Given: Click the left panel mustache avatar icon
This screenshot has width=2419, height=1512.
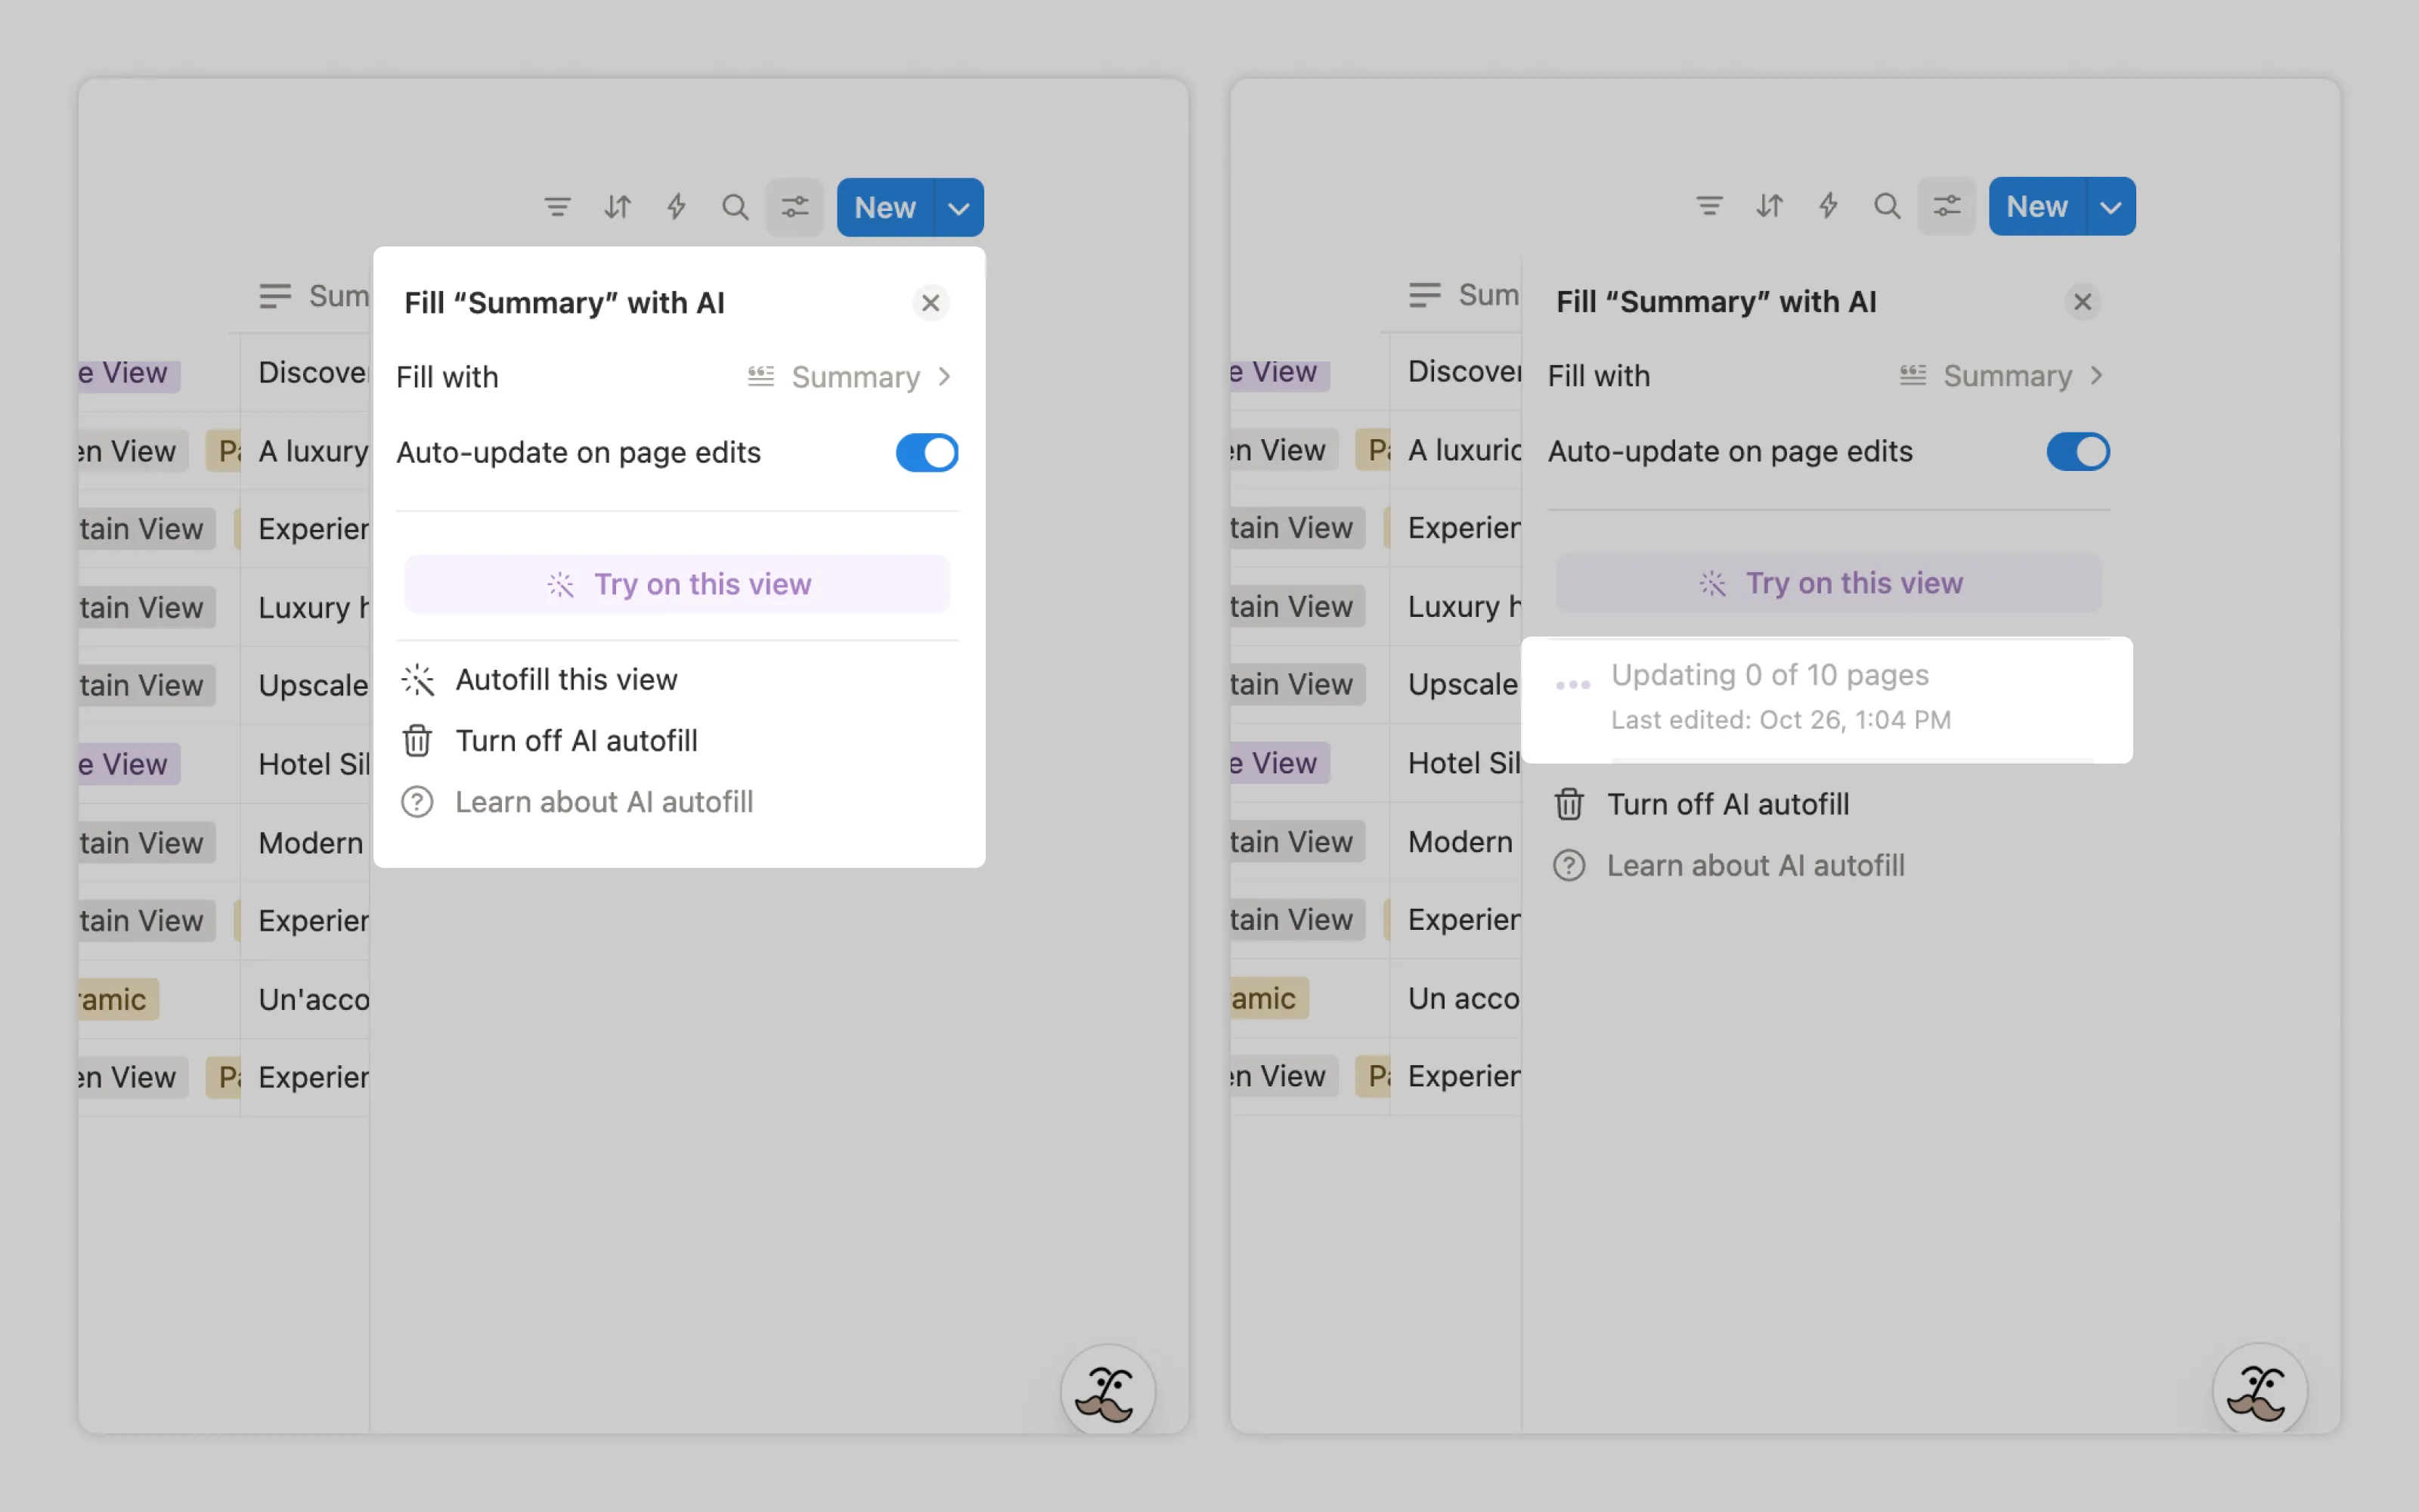Looking at the screenshot, I should (x=1107, y=1392).
